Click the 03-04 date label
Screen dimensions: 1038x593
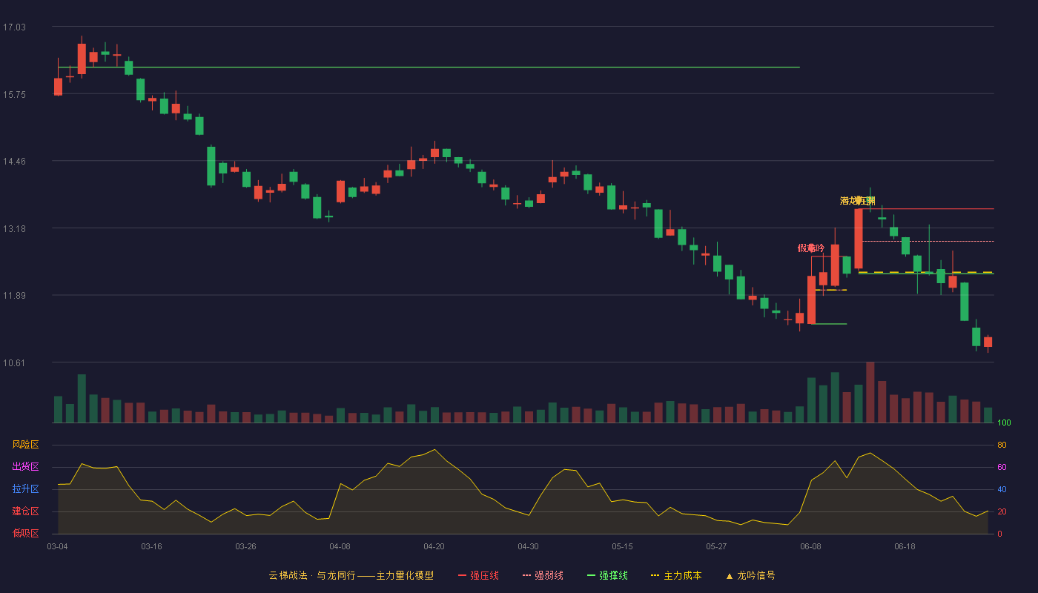point(57,546)
